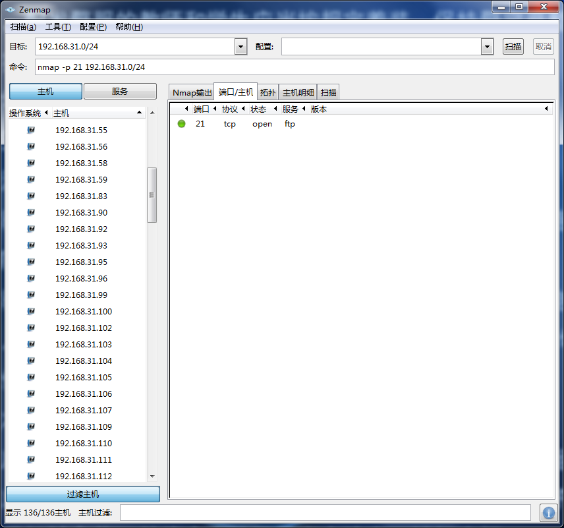The height and width of the screenshot is (528, 564).
Task: Click the 配置 profile combo field
Action: click(381, 46)
